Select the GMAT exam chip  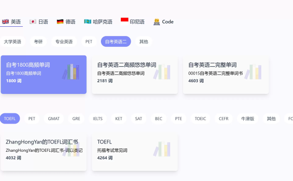click(x=54, y=119)
